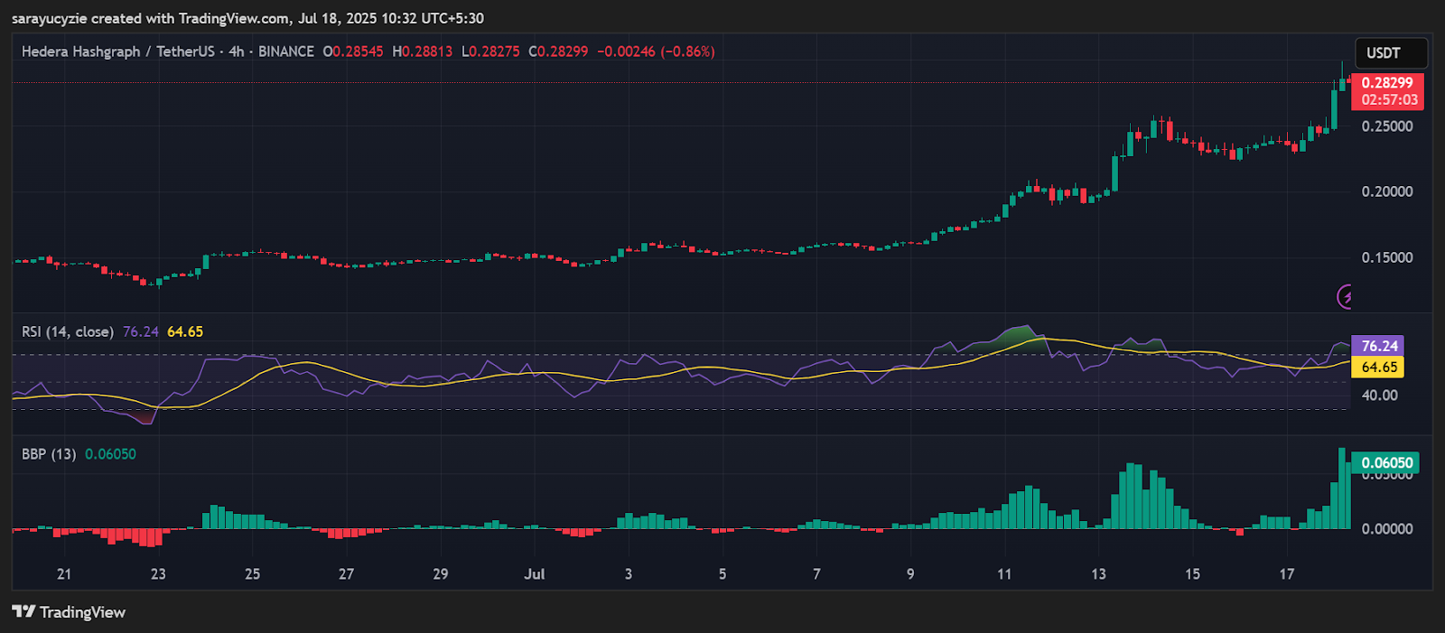Click the purple lightning flash icon on the price chart

click(x=1345, y=296)
